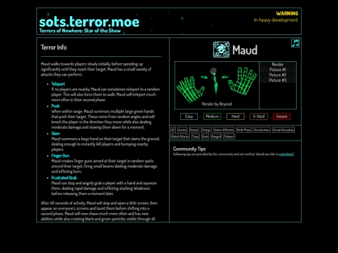This screenshot has width=338, height=253.
Task: Click the Traps tag
Action: tap(195, 136)
